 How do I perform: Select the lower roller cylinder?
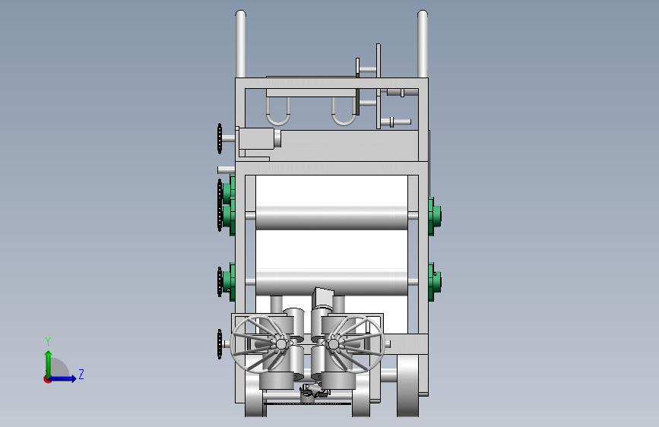(331, 282)
